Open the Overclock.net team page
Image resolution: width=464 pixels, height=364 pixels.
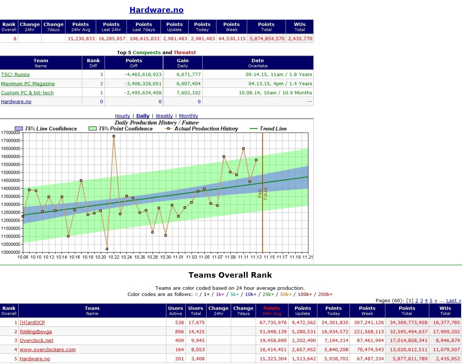[x=37, y=340]
